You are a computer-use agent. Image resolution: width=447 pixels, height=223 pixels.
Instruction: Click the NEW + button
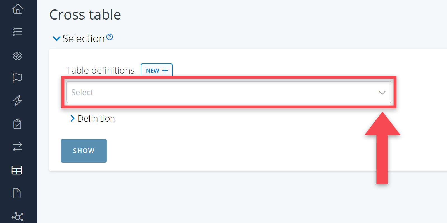pos(156,71)
